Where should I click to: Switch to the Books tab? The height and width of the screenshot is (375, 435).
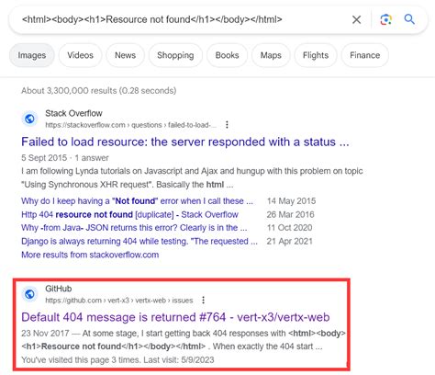click(227, 55)
